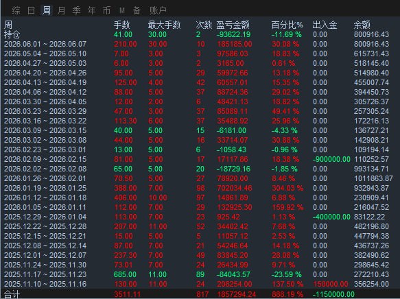Switch to the 币 currency tab
400x299 pixels.
pyautogui.click(x=106, y=10)
